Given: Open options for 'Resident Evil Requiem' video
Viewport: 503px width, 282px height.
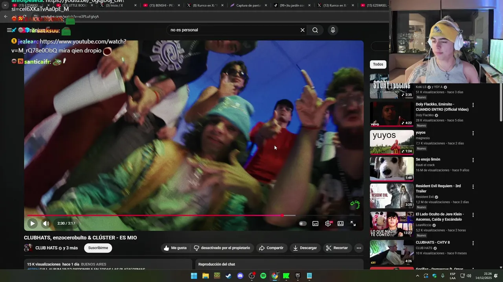Looking at the screenshot, I should [473, 187].
